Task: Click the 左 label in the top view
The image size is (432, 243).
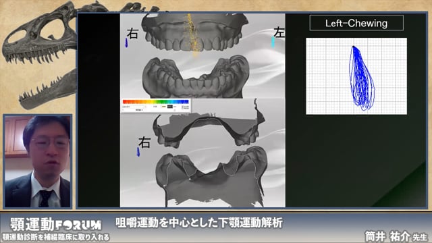Action: [x=279, y=32]
